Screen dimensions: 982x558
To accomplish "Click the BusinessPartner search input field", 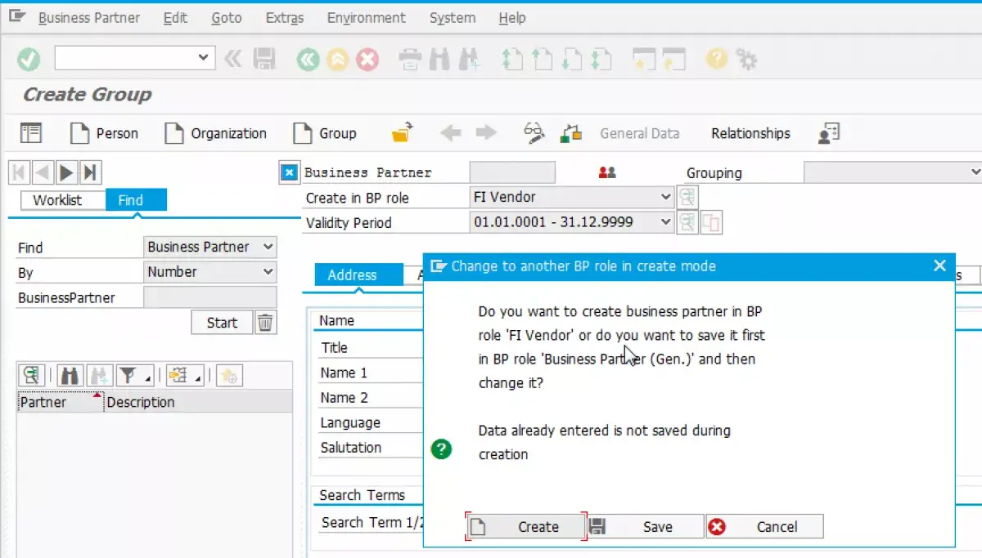I will point(210,297).
